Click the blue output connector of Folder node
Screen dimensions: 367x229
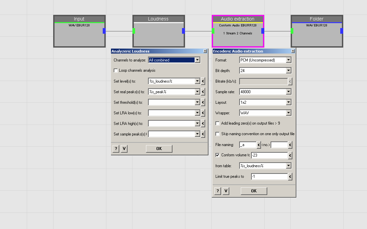tap(342, 31)
